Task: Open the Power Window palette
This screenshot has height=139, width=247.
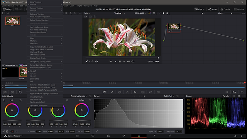Action: 120,92
